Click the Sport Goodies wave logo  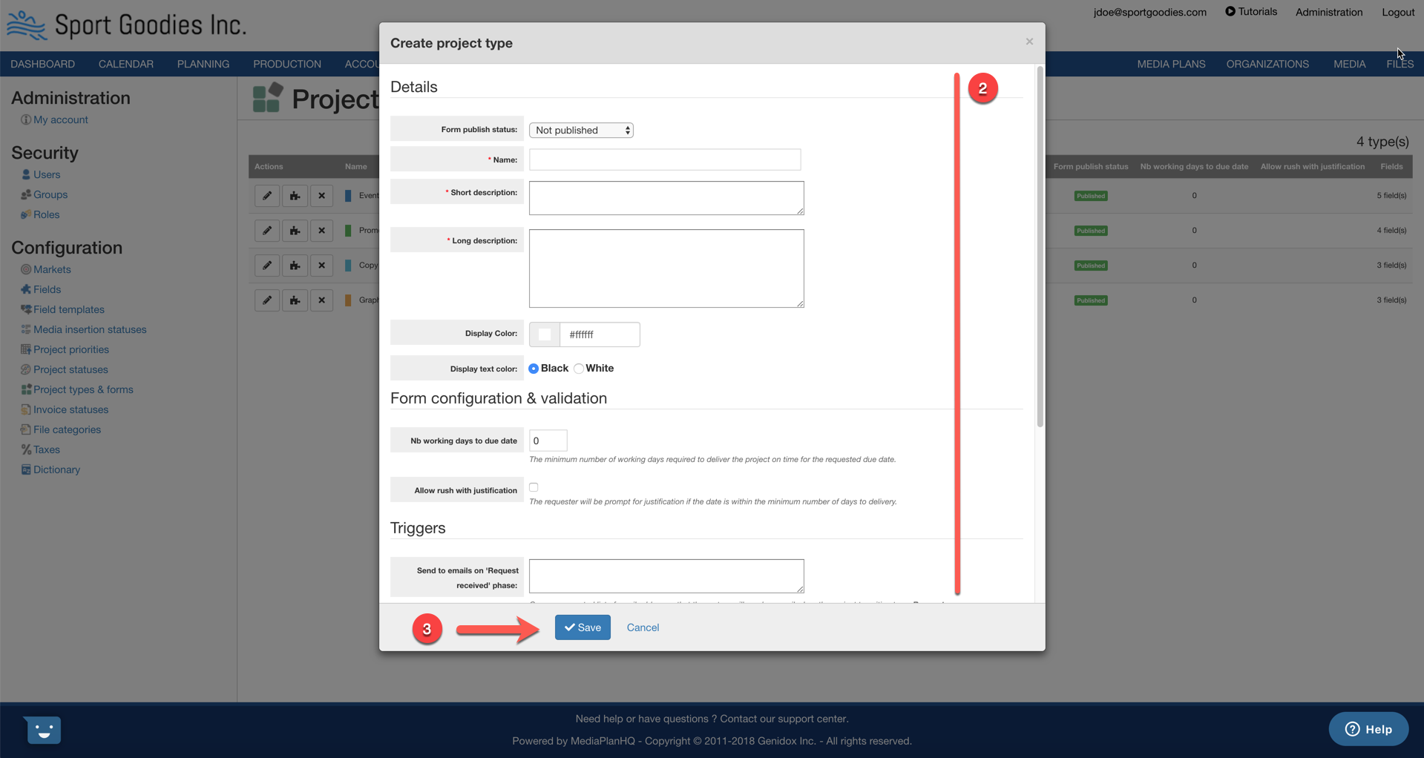point(27,25)
